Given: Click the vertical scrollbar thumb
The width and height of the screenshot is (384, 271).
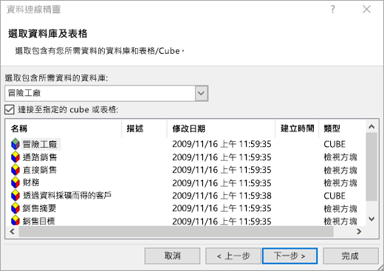Looking at the screenshot, I should (371, 167).
